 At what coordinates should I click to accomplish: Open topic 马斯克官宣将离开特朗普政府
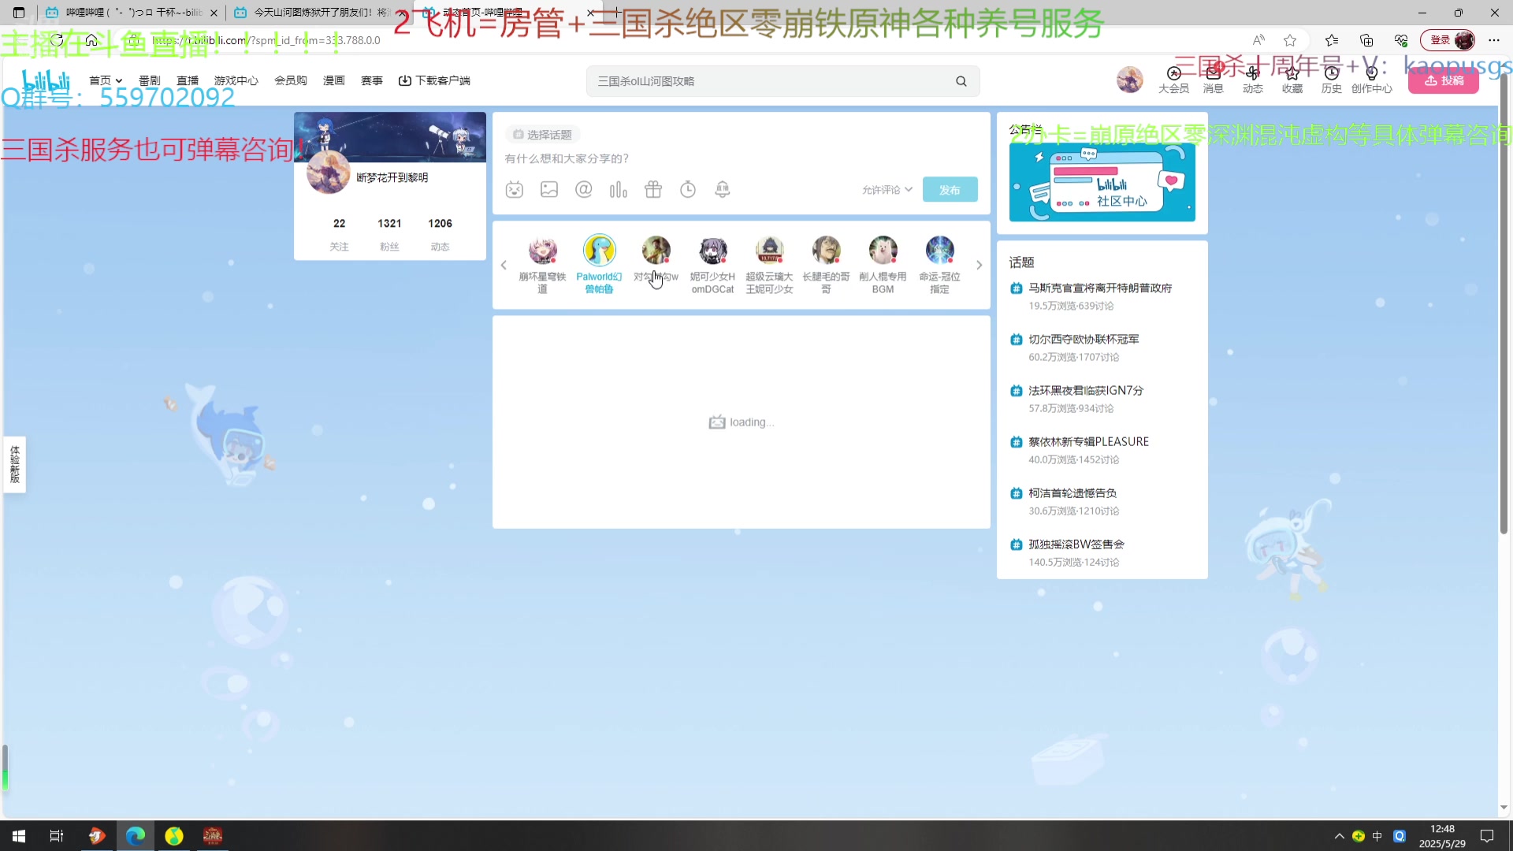(x=1100, y=288)
